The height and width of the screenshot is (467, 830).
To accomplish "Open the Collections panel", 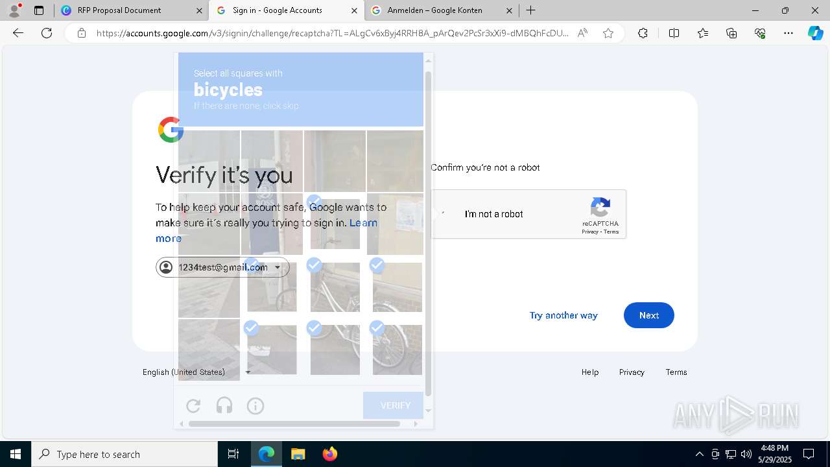I will tap(731, 33).
